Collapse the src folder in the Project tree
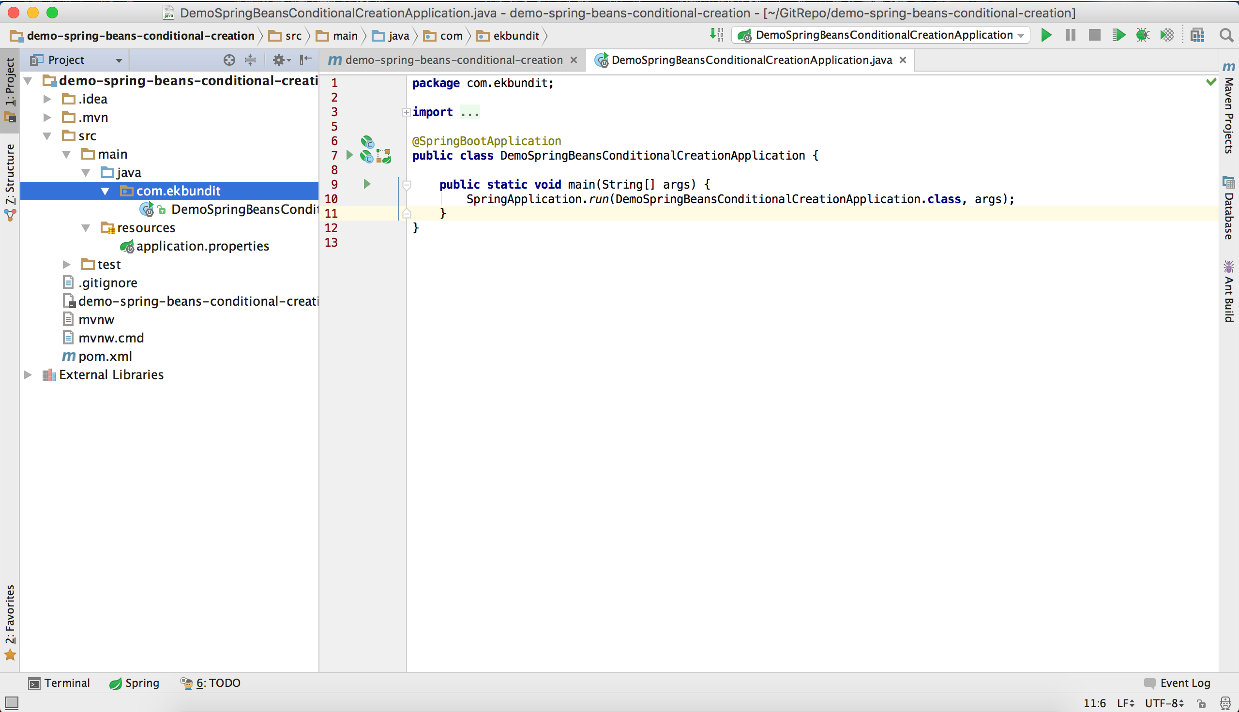 point(47,136)
